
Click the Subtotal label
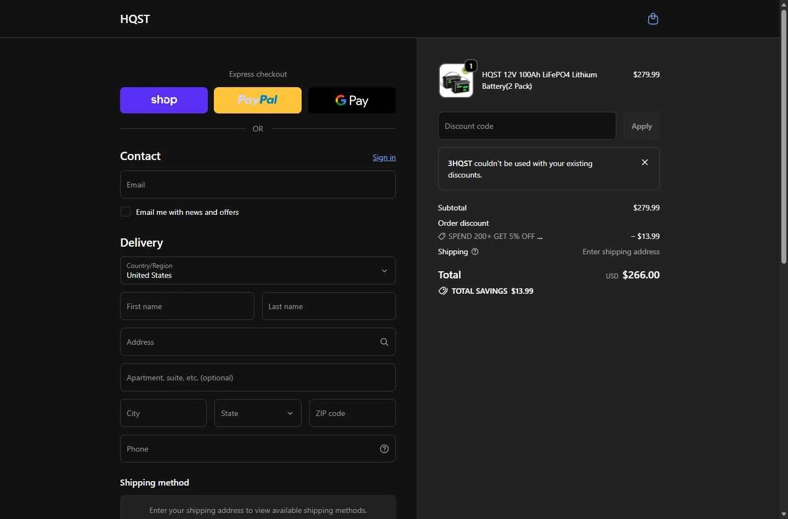pos(452,208)
